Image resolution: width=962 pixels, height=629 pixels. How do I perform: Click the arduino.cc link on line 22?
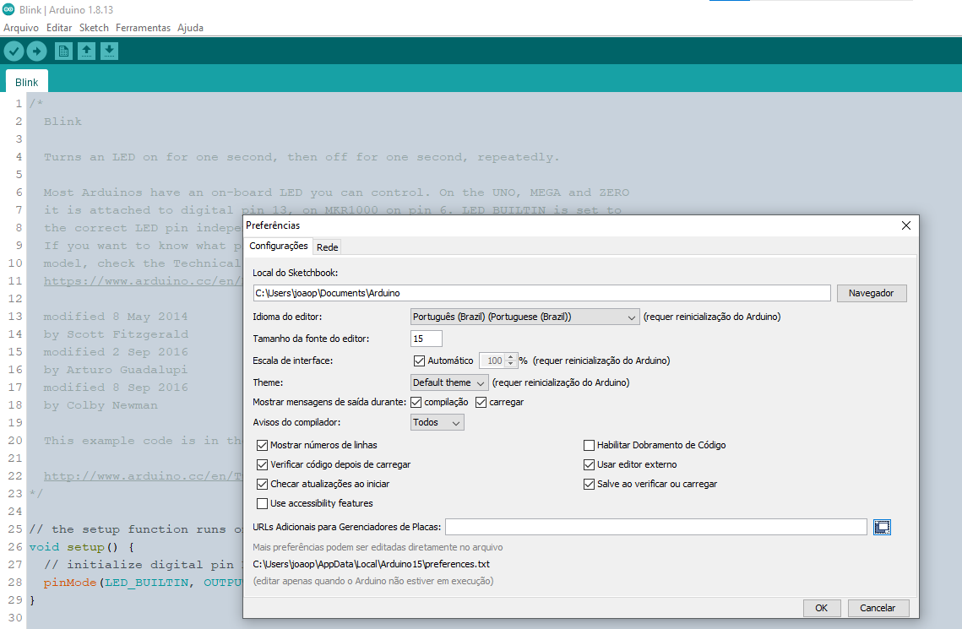143,476
